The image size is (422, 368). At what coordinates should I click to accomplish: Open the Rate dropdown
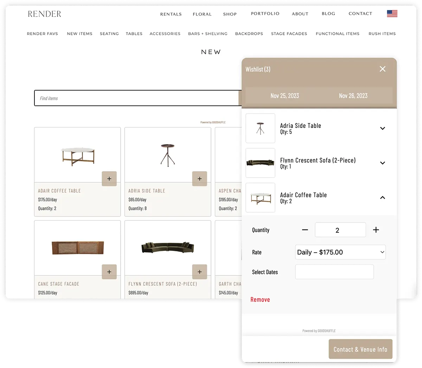coord(340,252)
